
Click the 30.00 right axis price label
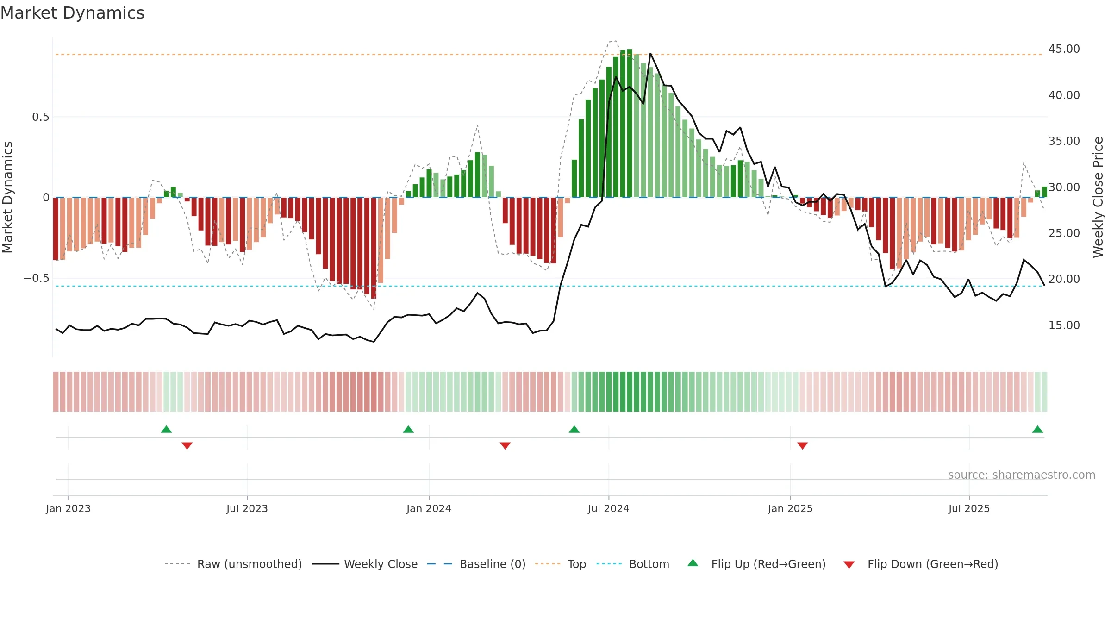click(x=1064, y=187)
